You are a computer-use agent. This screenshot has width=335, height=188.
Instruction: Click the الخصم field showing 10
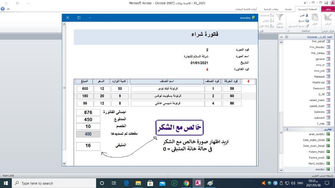[88, 126]
